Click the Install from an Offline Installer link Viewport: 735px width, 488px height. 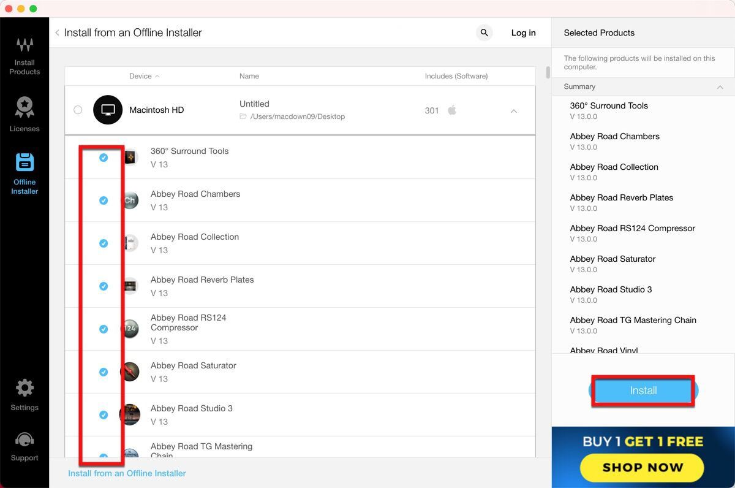coord(127,473)
